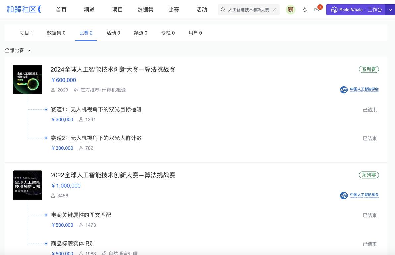Click the 2022 contest cover thumbnail
The image size is (395, 255).
pyautogui.click(x=28, y=185)
